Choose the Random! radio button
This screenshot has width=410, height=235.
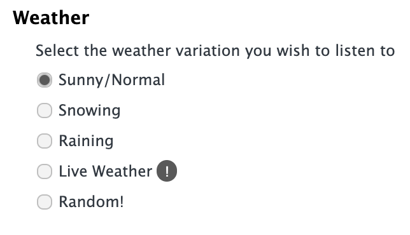(x=45, y=202)
